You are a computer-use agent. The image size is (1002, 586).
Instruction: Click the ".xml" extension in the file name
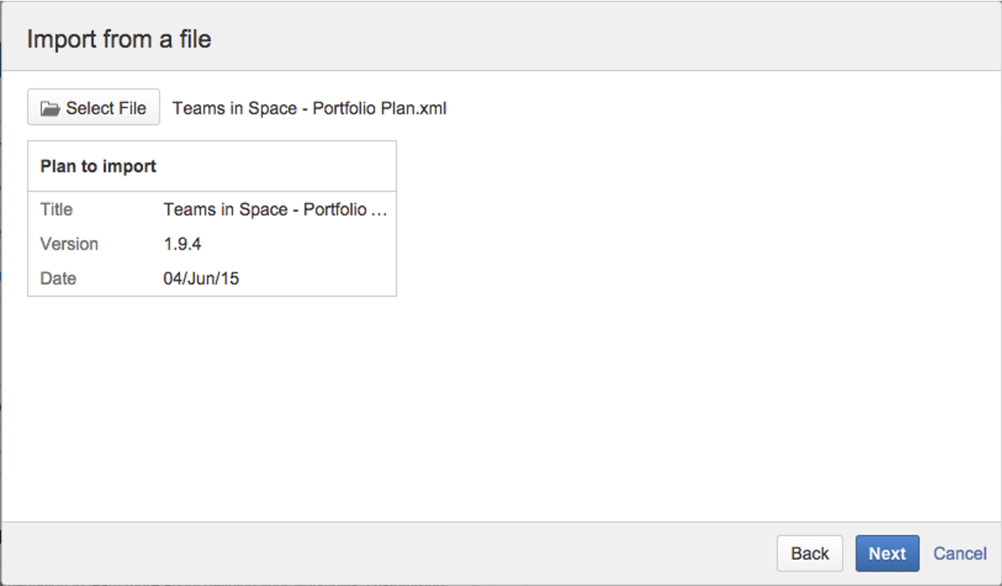(432, 109)
